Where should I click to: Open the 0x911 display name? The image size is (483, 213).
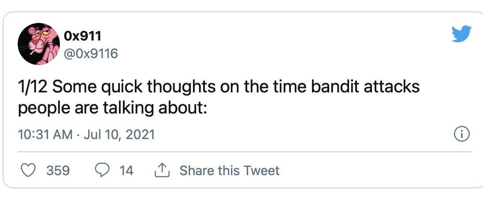(83, 36)
